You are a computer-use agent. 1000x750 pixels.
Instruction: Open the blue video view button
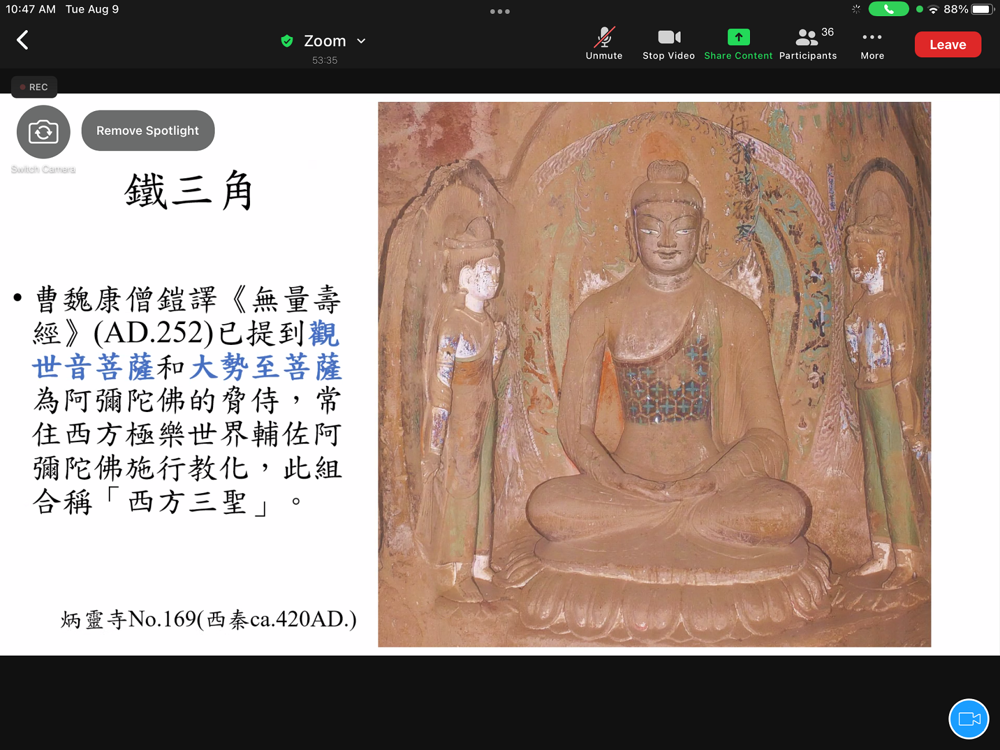point(969,719)
